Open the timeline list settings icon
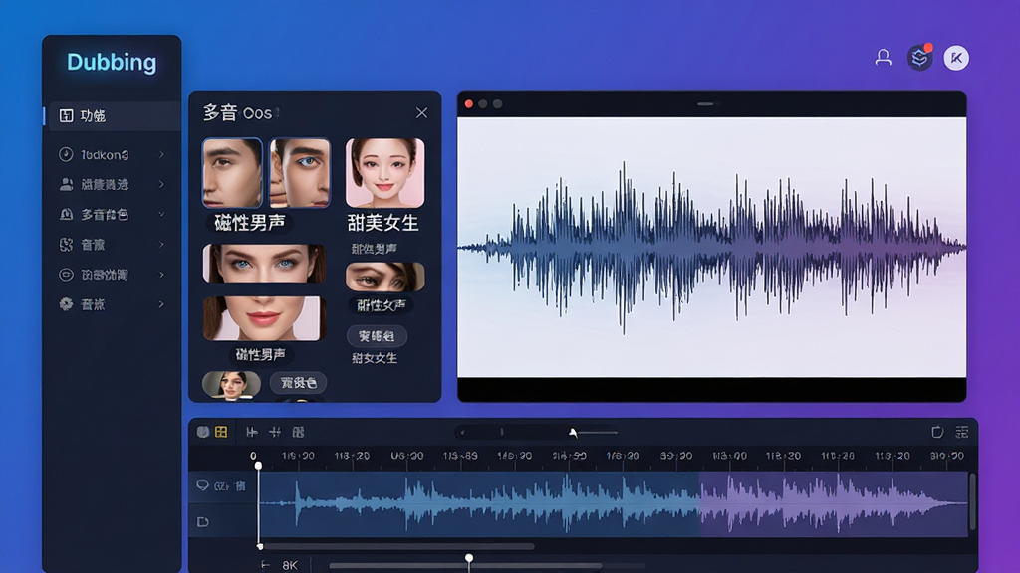Image resolution: width=1020 pixels, height=573 pixels. coord(962,432)
